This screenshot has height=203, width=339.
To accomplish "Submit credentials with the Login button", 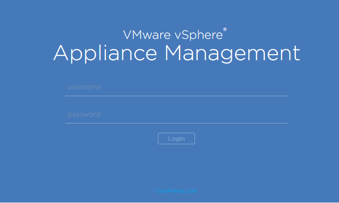I will click(x=176, y=138).
